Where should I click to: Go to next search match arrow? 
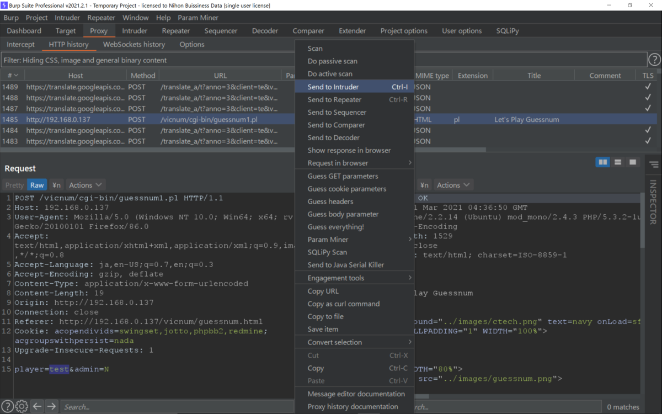51,406
